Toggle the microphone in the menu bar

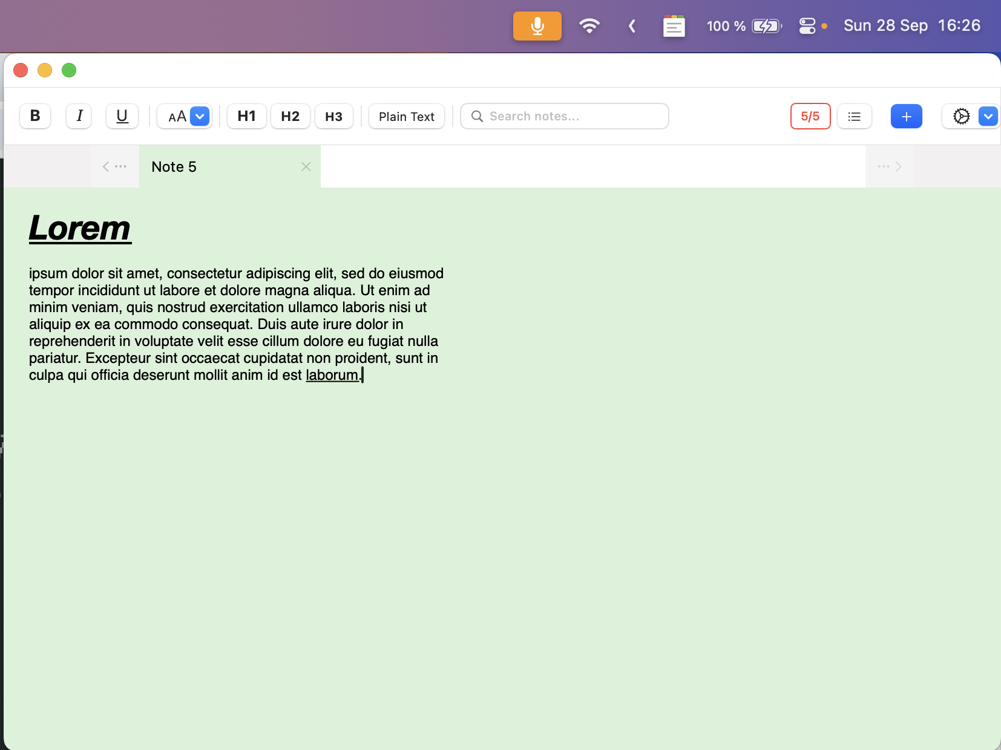[x=536, y=26]
